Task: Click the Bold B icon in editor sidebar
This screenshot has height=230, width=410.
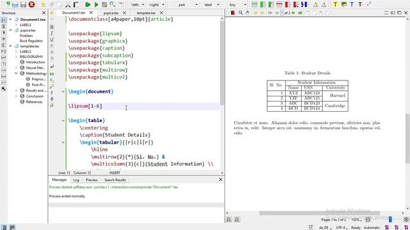Action: tap(52, 27)
